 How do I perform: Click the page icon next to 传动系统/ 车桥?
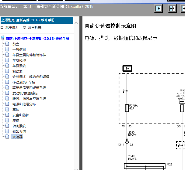(7, 82)
